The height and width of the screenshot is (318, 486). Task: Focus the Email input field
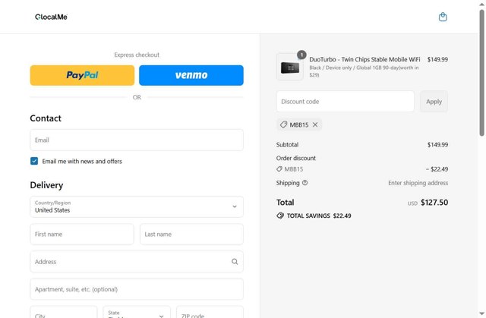(x=137, y=140)
